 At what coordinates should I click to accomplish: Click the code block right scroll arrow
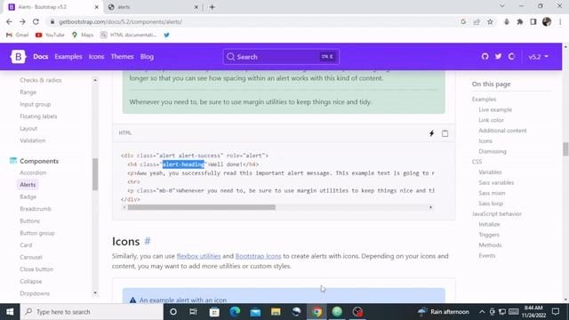[430, 207]
